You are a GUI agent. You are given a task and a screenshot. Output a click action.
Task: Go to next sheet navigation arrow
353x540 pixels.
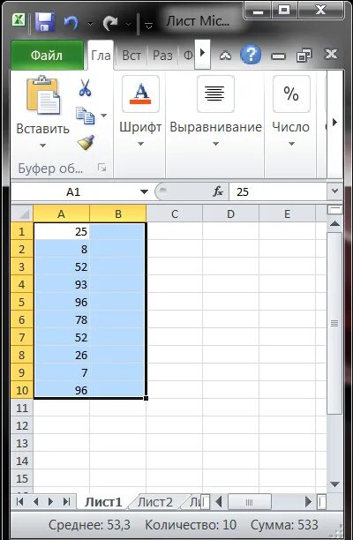50,502
